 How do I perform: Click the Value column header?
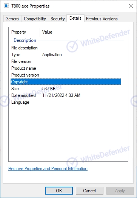[x=80, y=32]
